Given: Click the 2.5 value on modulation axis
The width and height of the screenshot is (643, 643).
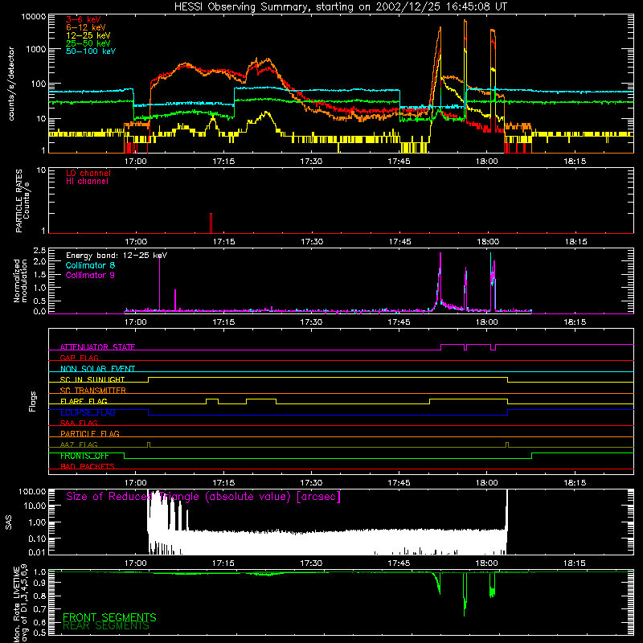Looking at the screenshot, I should [x=39, y=250].
